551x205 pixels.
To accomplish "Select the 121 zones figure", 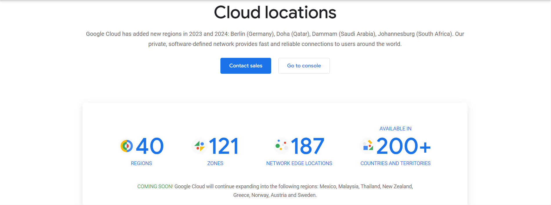I will click(x=224, y=146).
